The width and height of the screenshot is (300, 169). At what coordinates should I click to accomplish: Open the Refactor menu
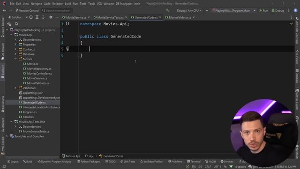(57, 4)
